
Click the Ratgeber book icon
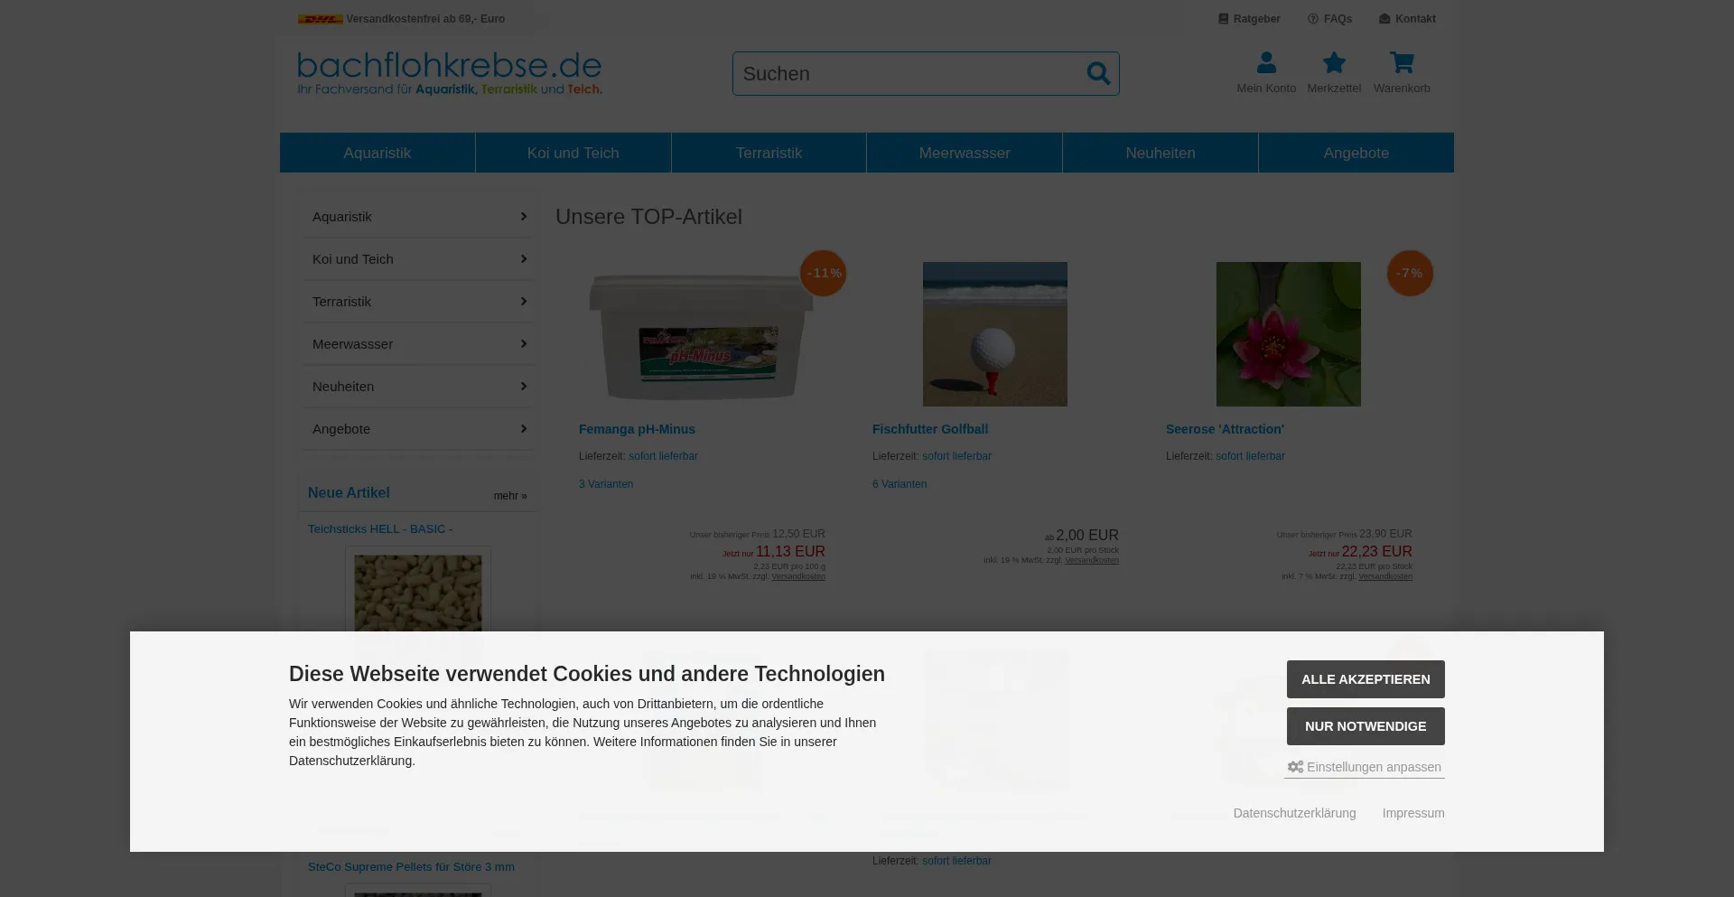(1223, 19)
